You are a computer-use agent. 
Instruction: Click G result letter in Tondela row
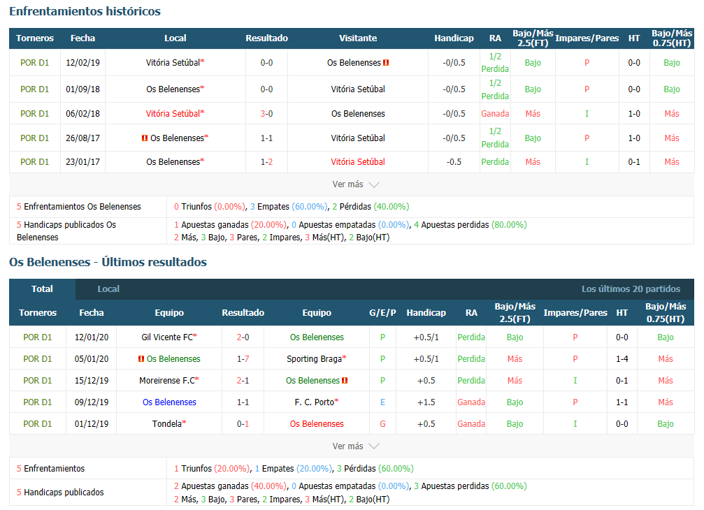point(382,424)
